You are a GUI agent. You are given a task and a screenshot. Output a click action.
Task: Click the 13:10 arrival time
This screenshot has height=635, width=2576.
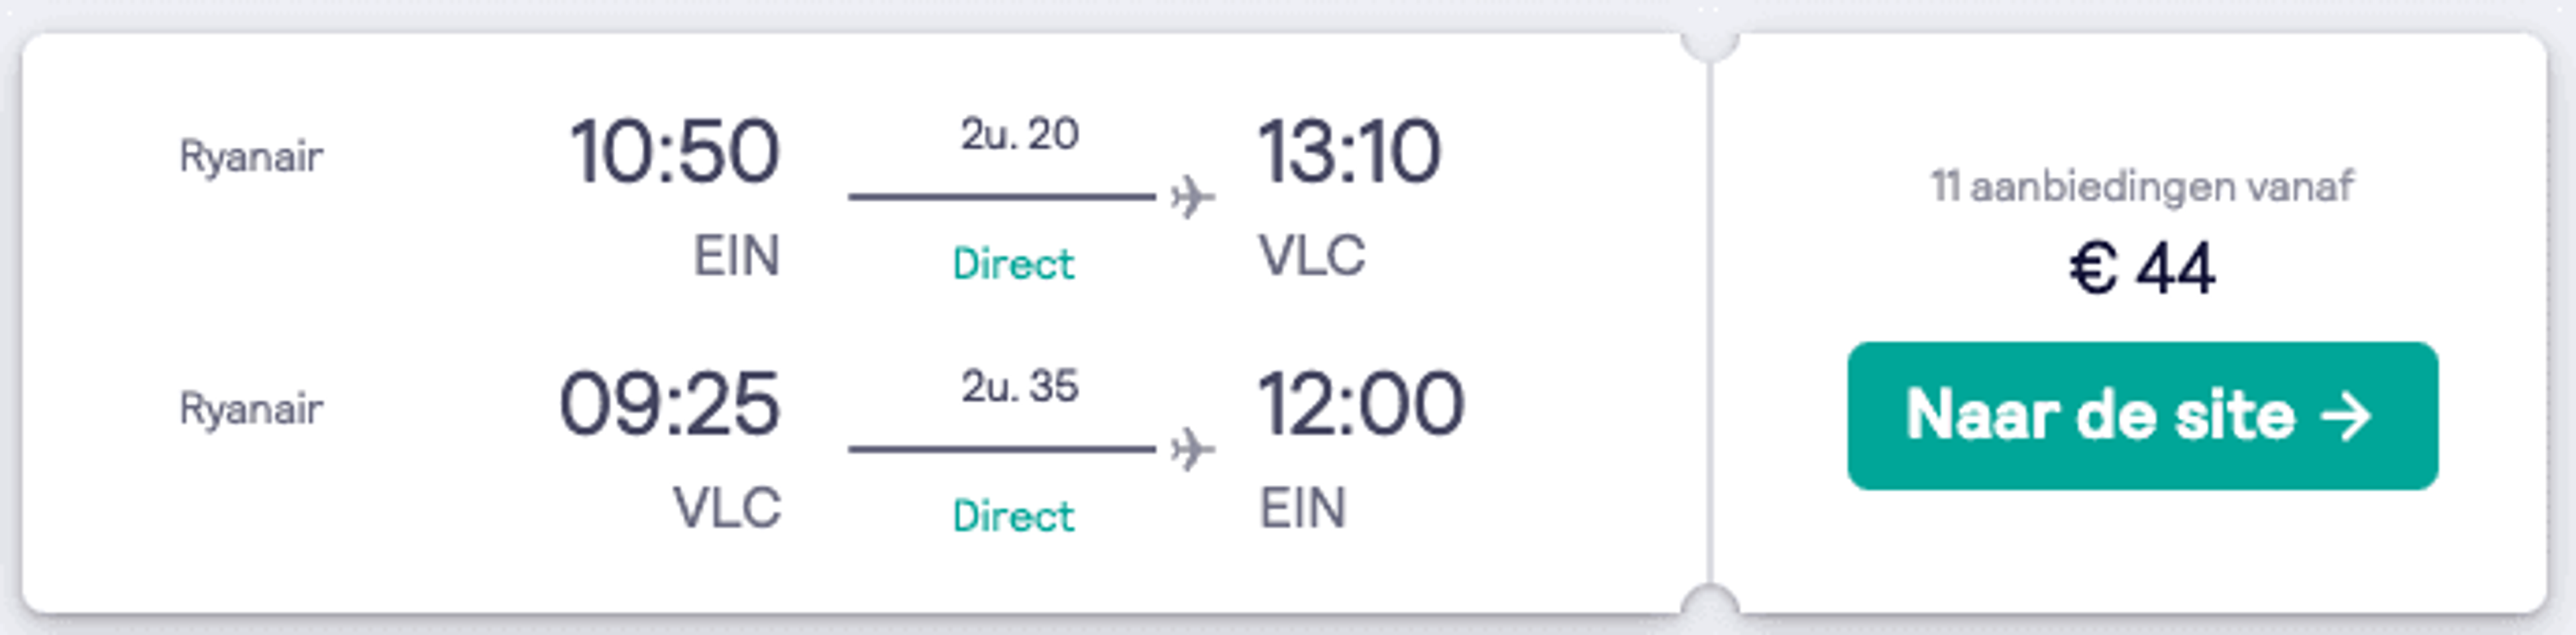pyautogui.click(x=1350, y=152)
